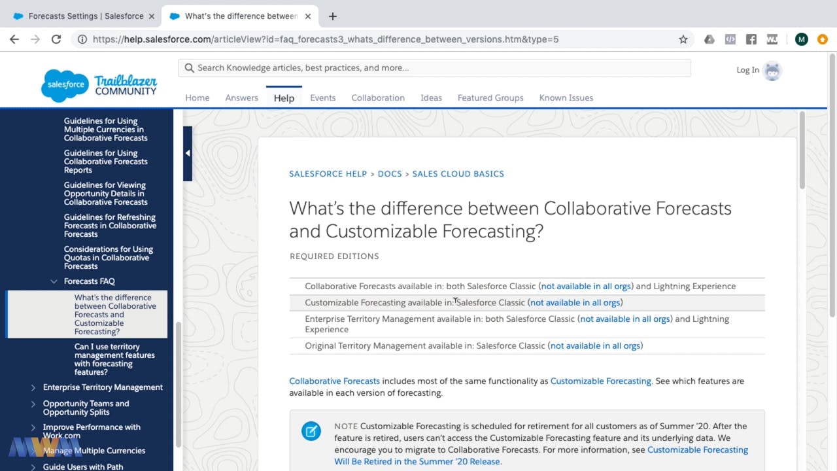Screen dimensions: 837x471
Task: Click the Salesforce cloud logo
Action: pos(64,85)
